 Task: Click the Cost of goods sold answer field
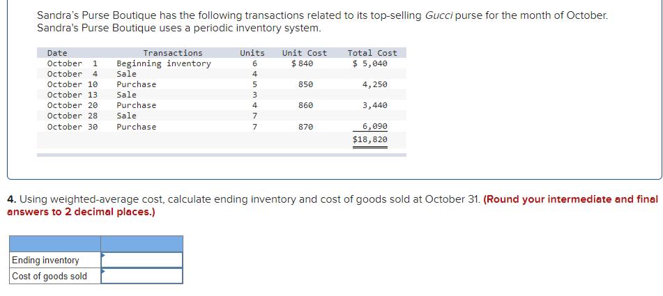pyautogui.click(x=142, y=276)
